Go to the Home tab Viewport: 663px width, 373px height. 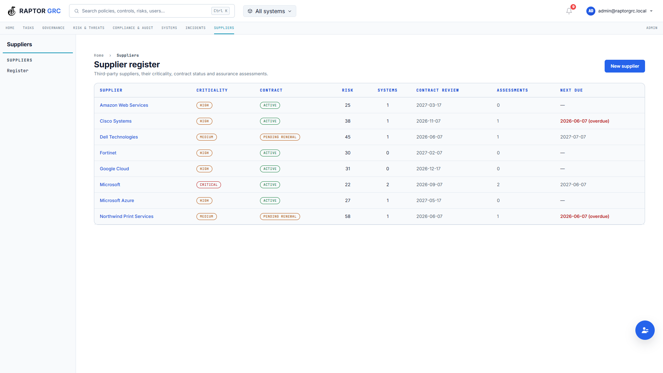coord(10,28)
